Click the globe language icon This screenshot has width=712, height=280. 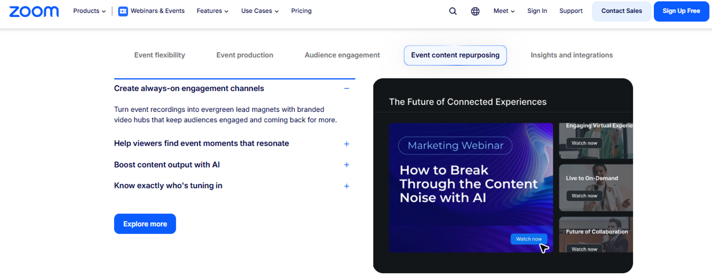coord(475,11)
